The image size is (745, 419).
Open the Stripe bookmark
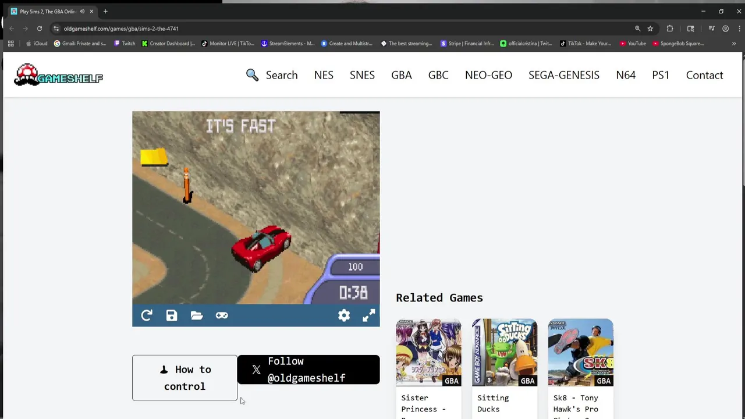point(467,44)
